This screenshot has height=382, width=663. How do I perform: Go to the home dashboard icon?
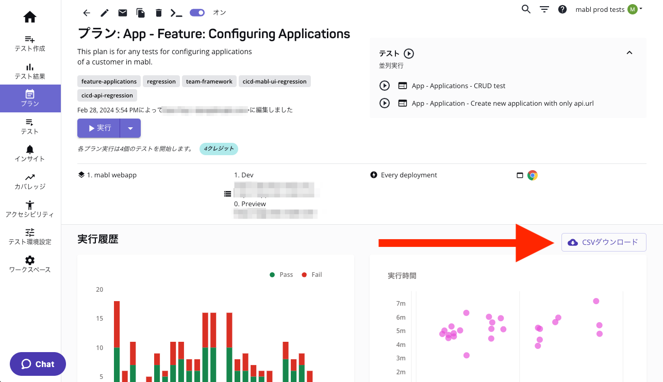[x=30, y=17]
